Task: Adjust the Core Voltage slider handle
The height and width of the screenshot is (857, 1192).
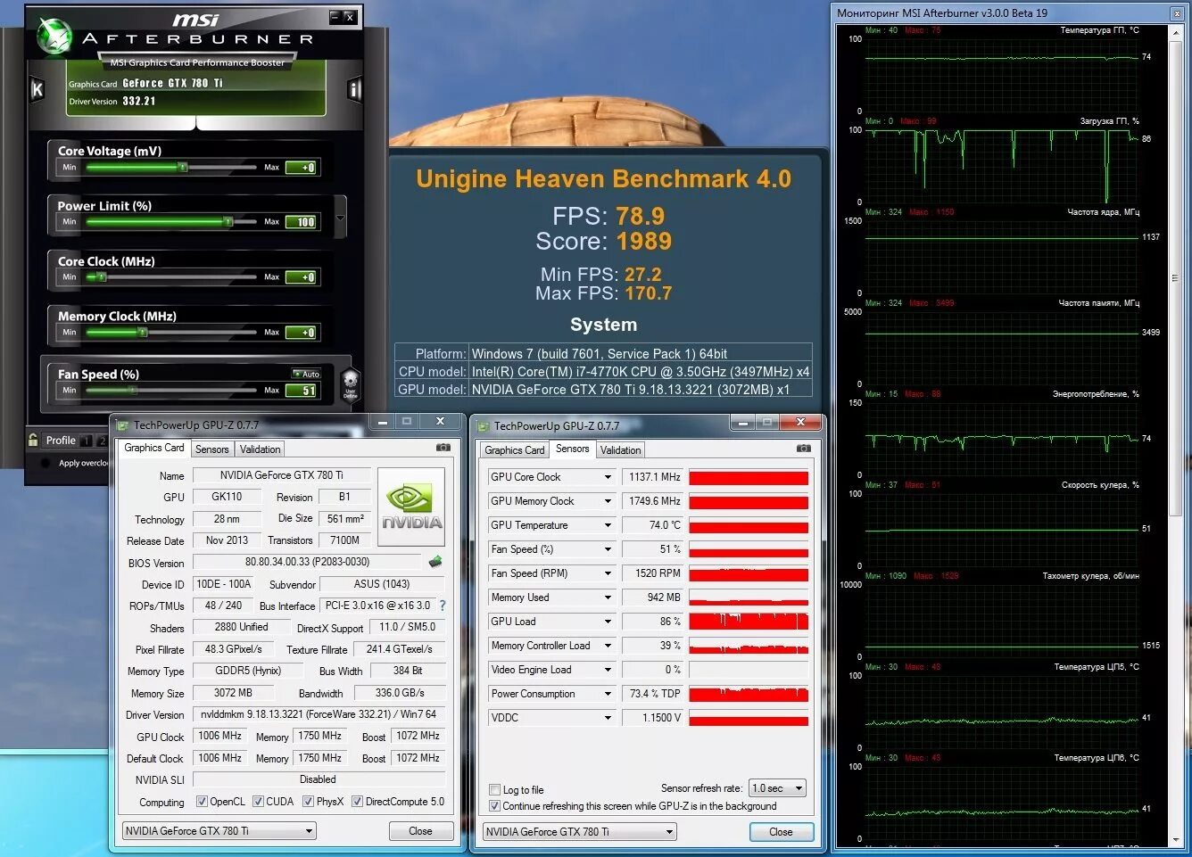Action: [x=182, y=167]
